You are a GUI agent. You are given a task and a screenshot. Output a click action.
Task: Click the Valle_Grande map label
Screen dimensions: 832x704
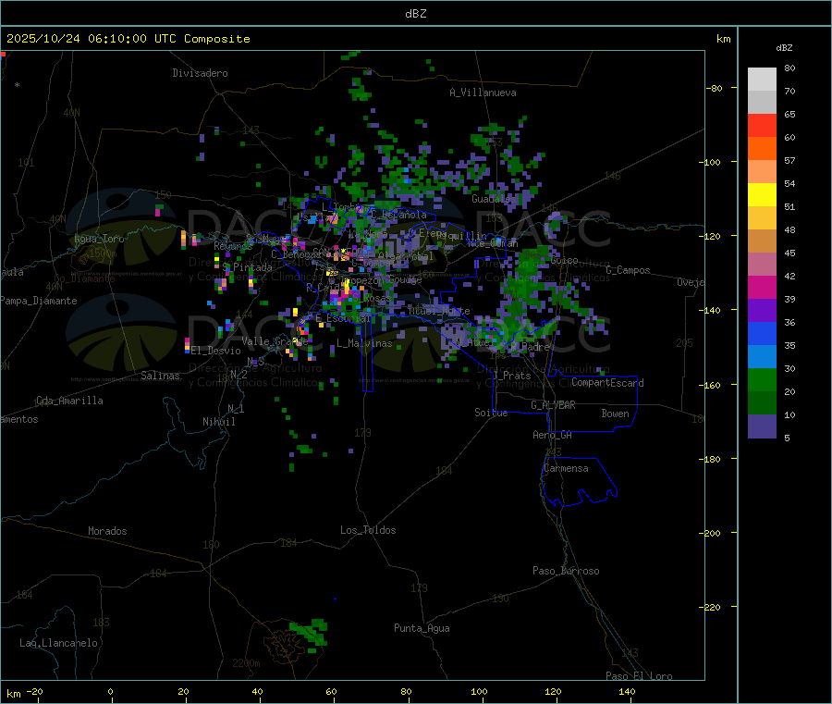tap(275, 340)
